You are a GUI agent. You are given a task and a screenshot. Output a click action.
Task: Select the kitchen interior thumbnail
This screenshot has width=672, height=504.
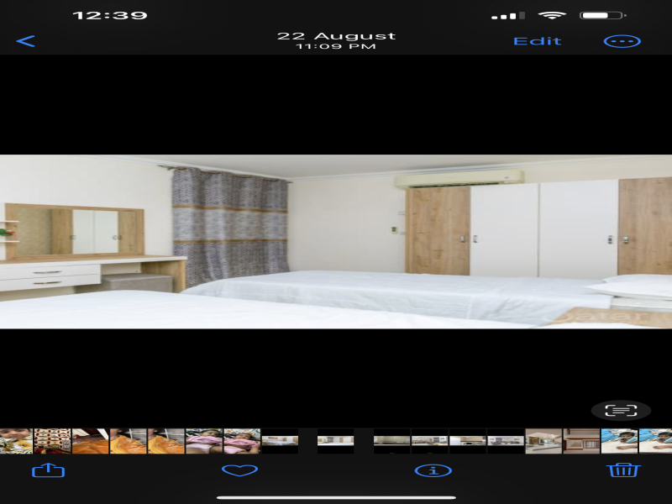[x=543, y=441]
